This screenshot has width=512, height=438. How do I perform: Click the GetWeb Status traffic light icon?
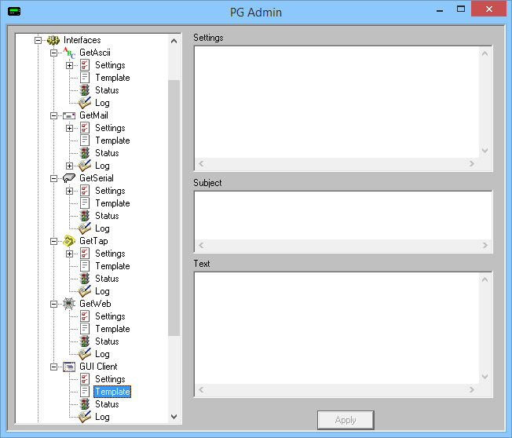coord(85,341)
